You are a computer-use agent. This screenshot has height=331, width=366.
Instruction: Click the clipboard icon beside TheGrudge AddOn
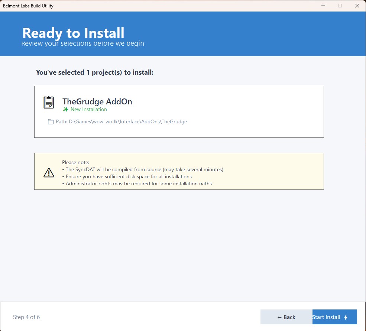49,102
